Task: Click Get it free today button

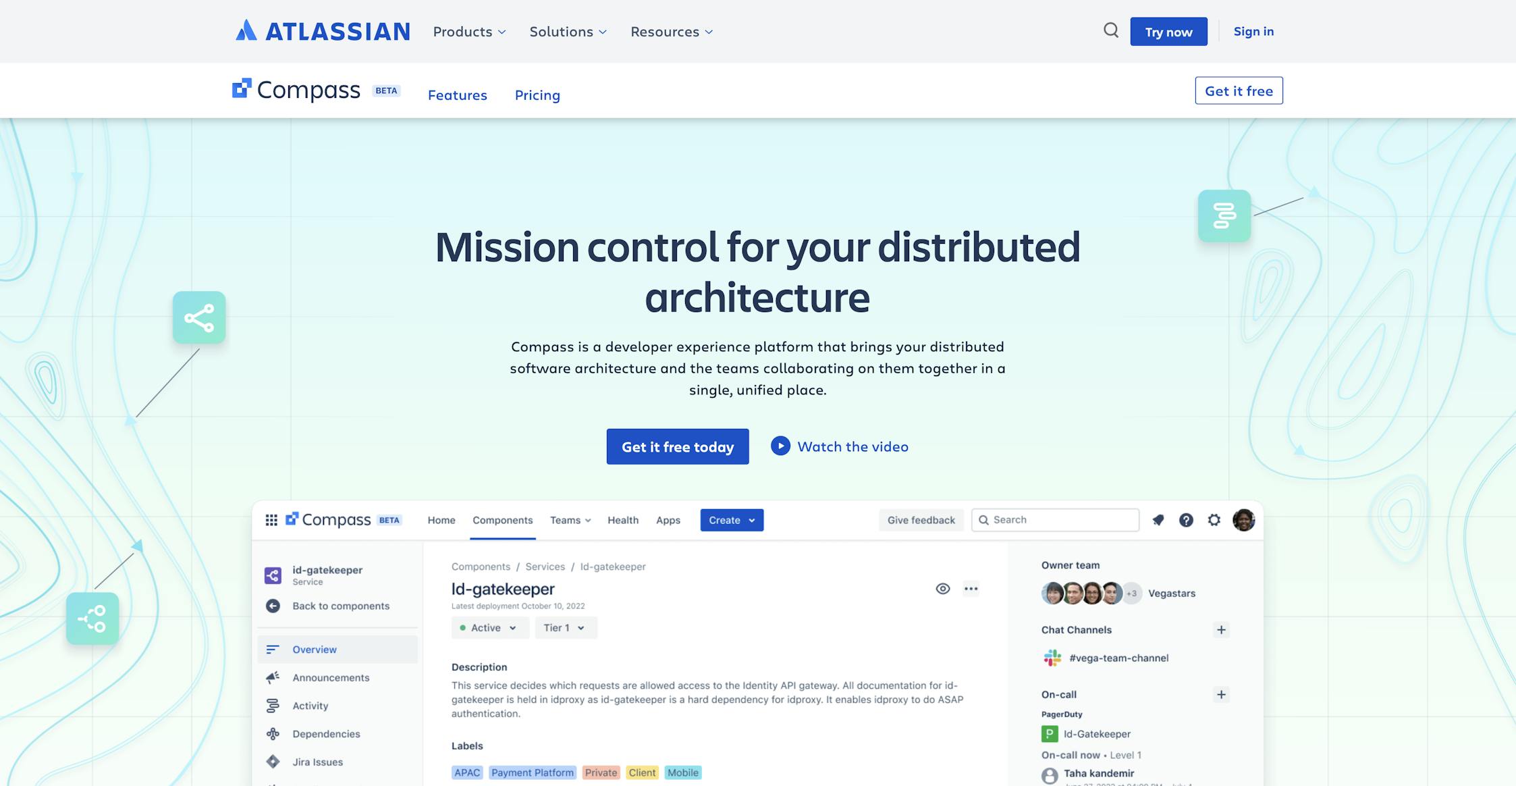Action: click(678, 446)
